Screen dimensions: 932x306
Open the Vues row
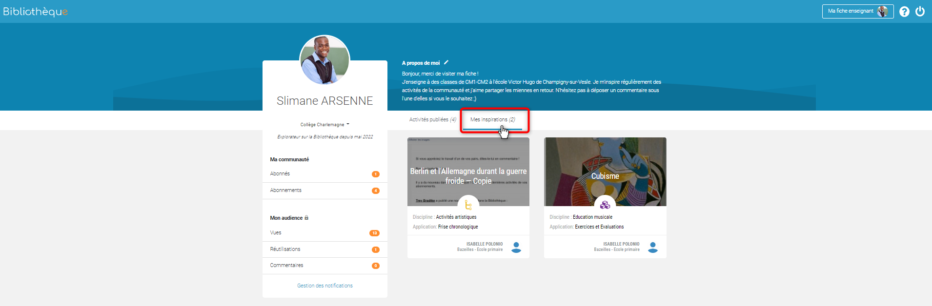point(325,233)
